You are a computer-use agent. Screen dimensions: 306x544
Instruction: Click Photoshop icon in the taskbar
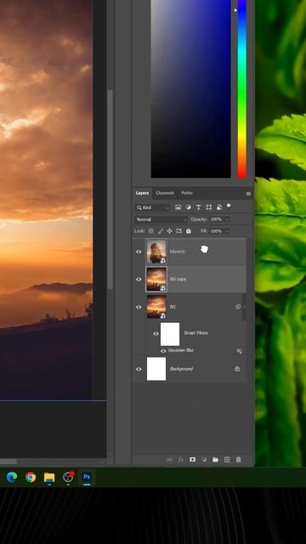coord(87,478)
